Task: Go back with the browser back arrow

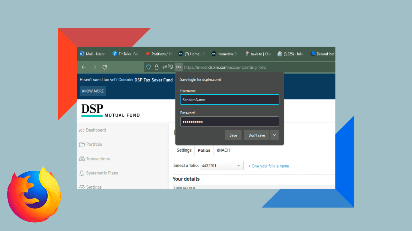Action: point(84,67)
